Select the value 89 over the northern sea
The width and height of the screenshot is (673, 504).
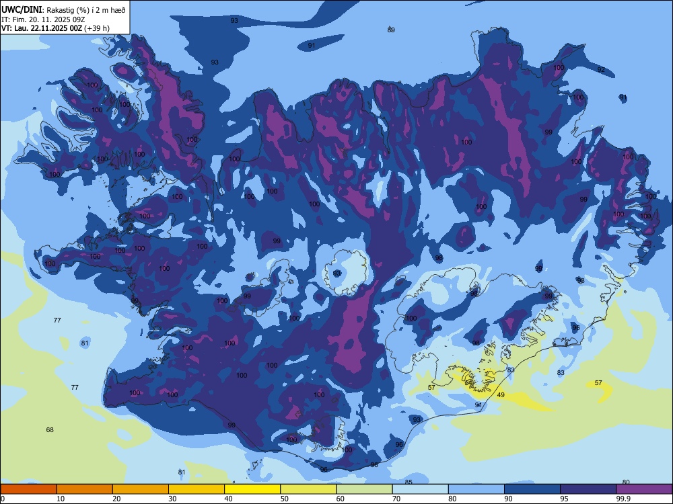391,30
